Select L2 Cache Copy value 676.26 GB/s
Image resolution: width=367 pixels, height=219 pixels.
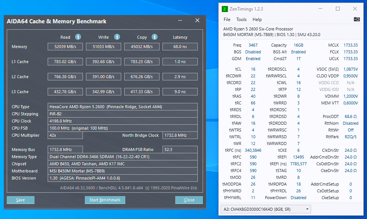pos(141,77)
